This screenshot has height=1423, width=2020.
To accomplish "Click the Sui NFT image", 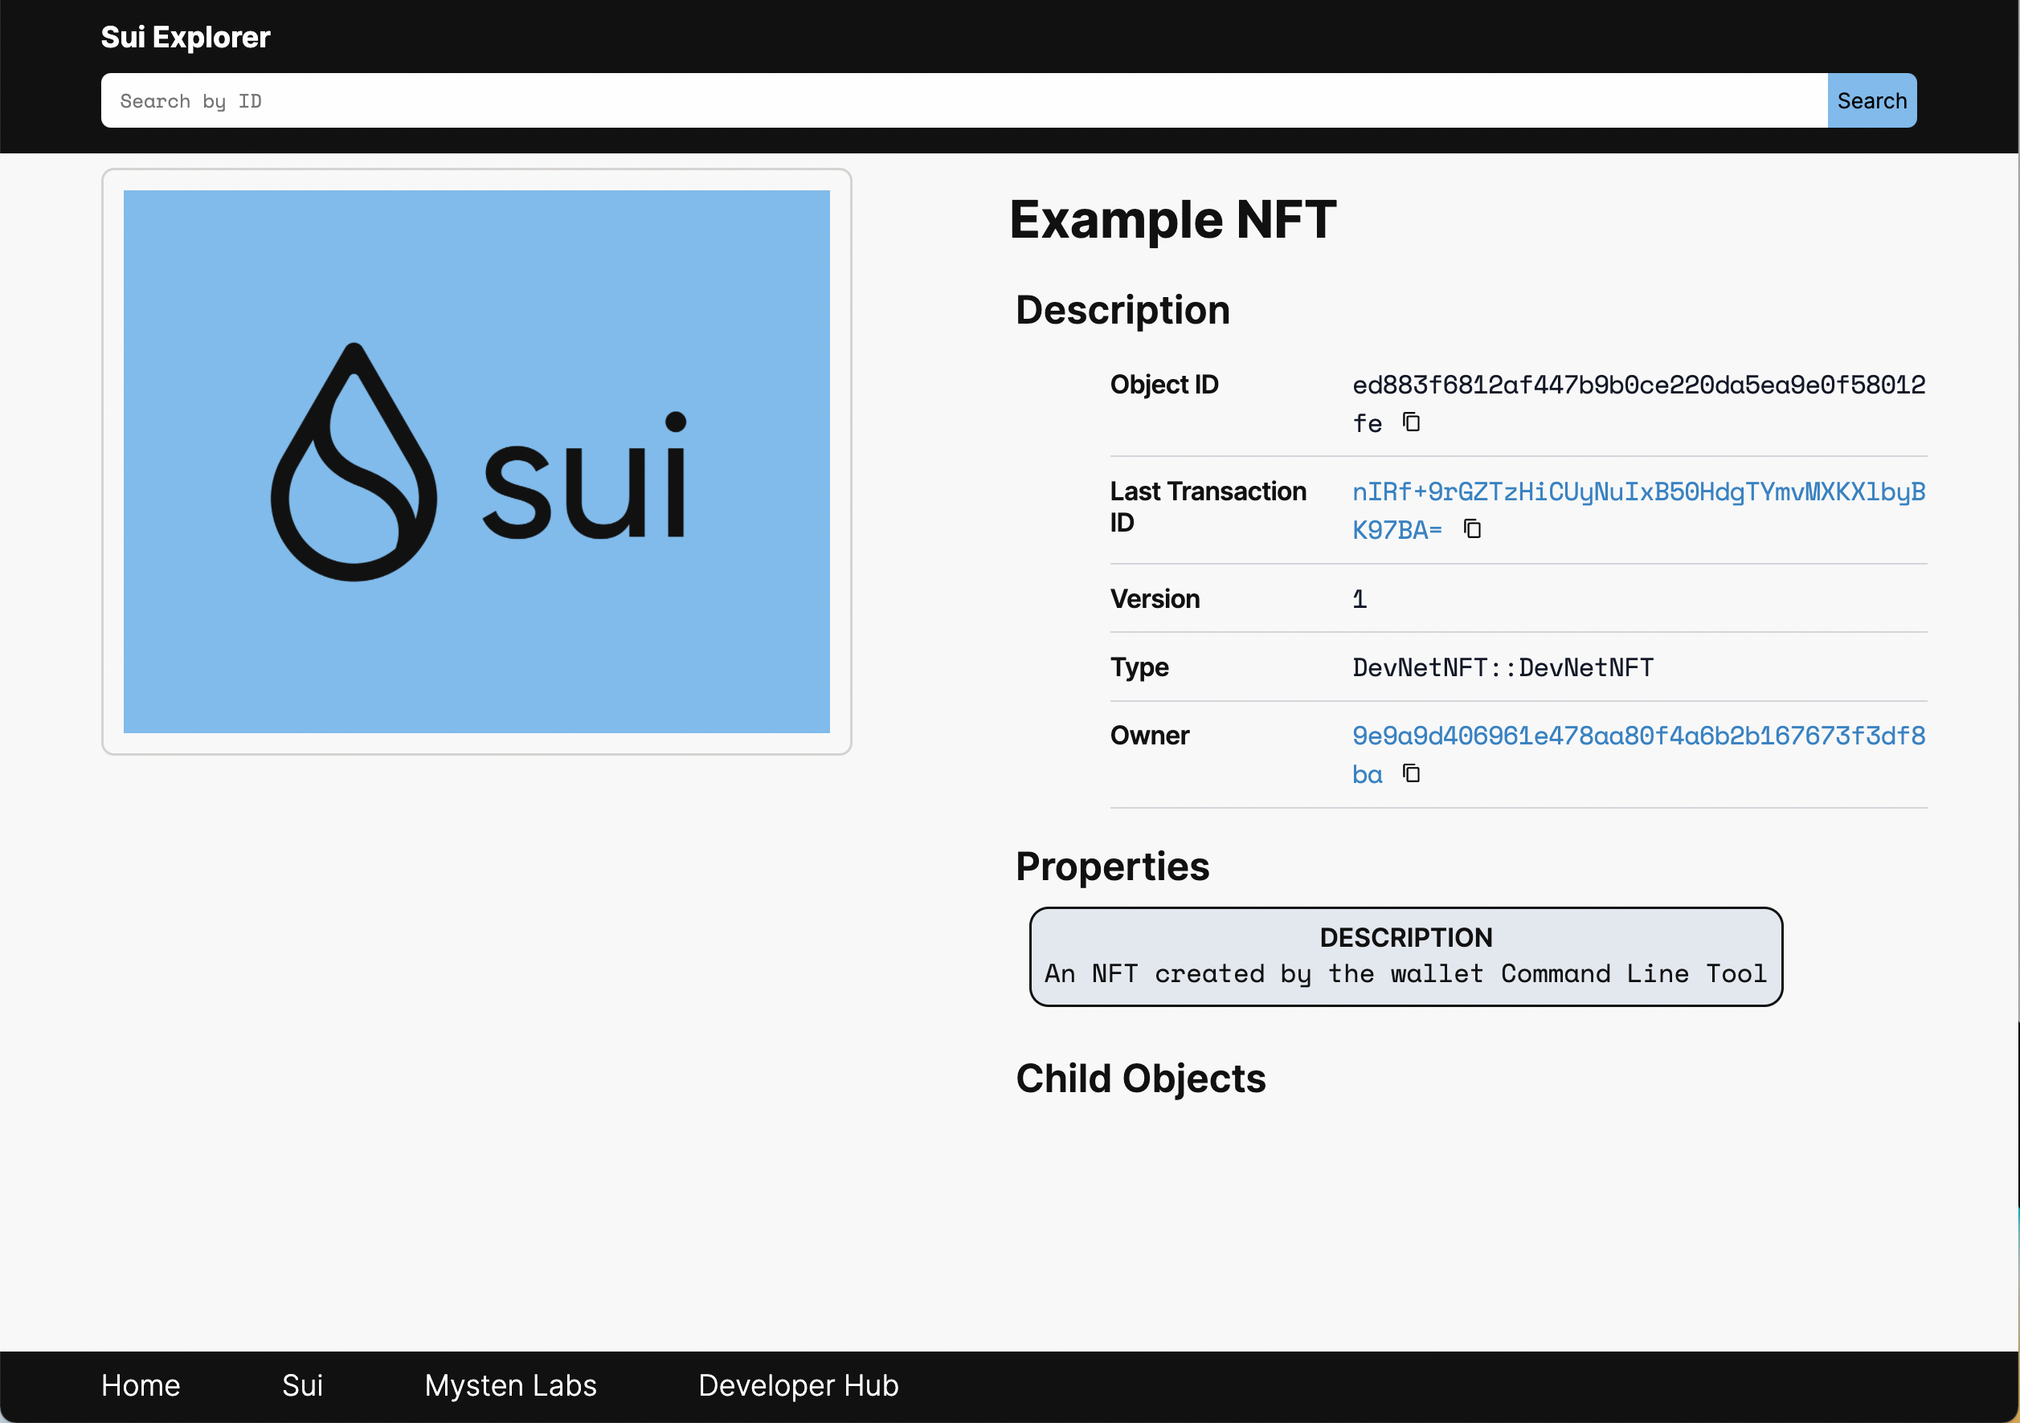I will point(476,461).
